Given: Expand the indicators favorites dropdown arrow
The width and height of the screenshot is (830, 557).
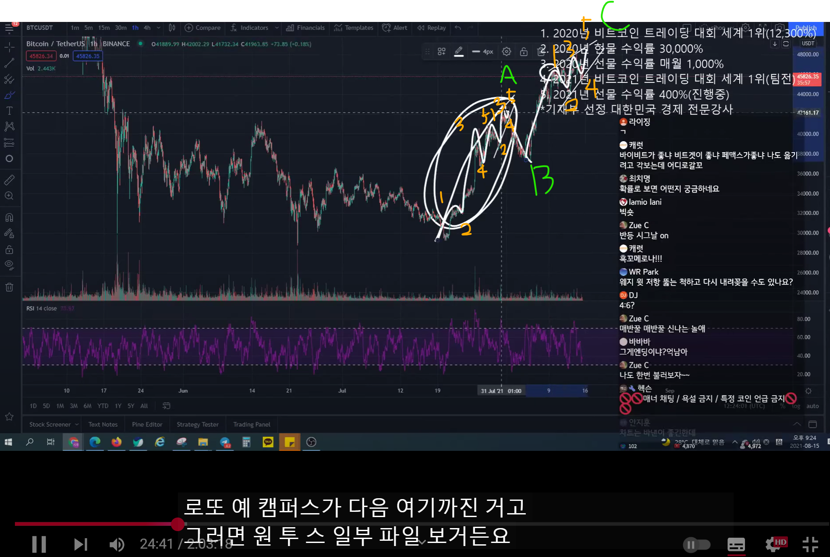Looking at the screenshot, I should coord(277,28).
